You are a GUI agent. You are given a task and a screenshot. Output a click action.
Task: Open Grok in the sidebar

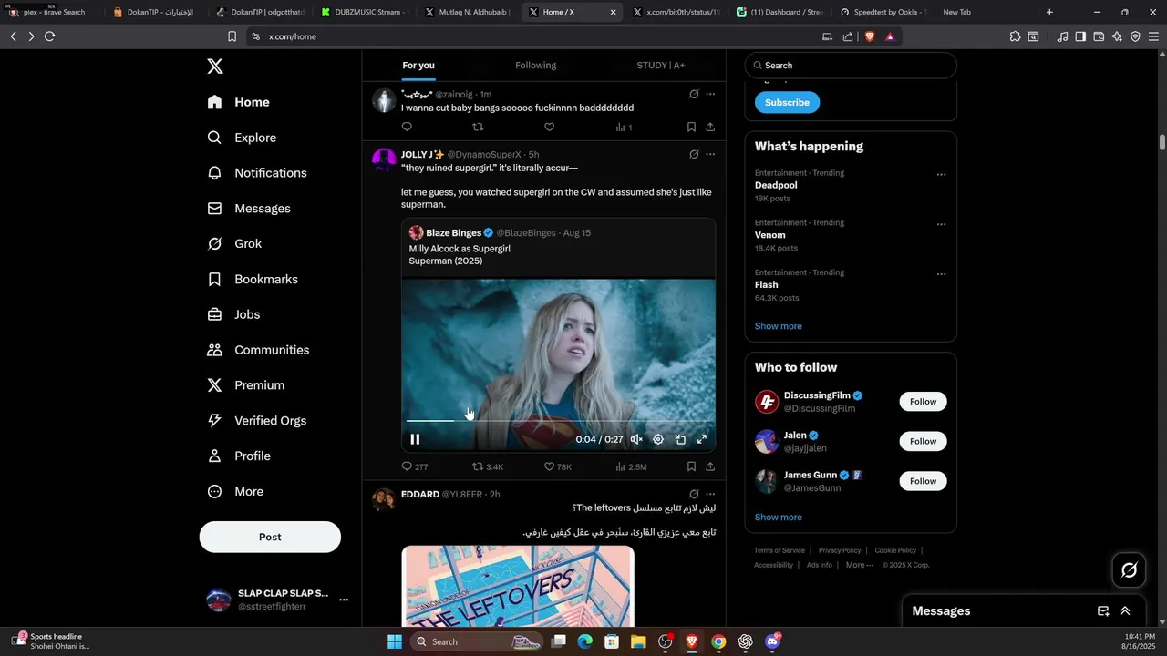click(234, 244)
